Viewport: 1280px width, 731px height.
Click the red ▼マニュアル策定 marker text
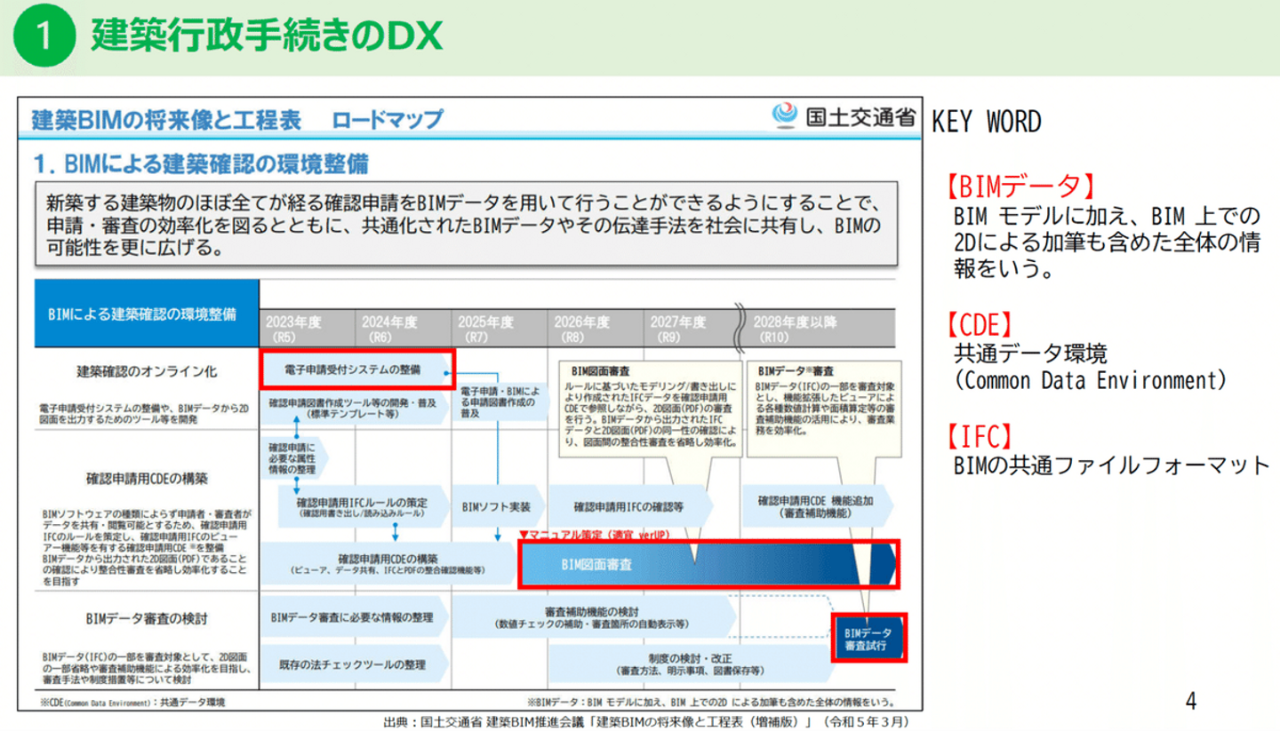click(x=594, y=536)
